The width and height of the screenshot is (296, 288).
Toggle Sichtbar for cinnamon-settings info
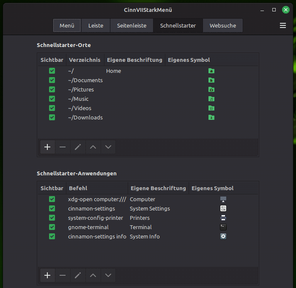pyautogui.click(x=52, y=236)
